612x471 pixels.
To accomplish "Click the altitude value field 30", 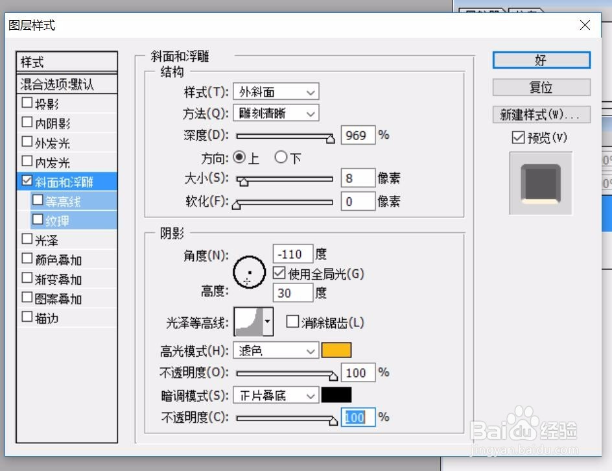I will coord(293,293).
